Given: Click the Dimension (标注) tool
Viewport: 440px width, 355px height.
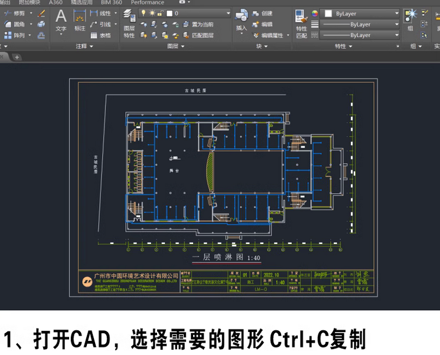Looking at the screenshot, I should [80, 20].
